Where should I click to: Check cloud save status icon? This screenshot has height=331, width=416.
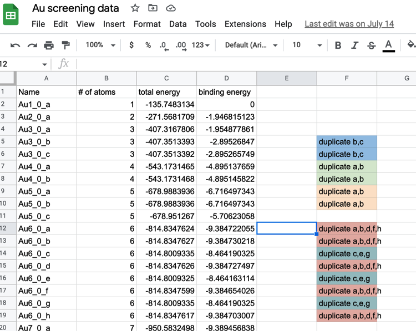pos(171,8)
